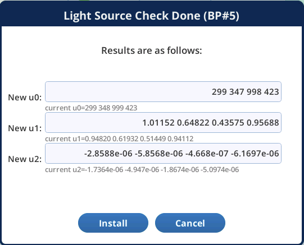Click the current u1 hint text
The width and height of the screenshot is (304, 245).
click(119, 139)
